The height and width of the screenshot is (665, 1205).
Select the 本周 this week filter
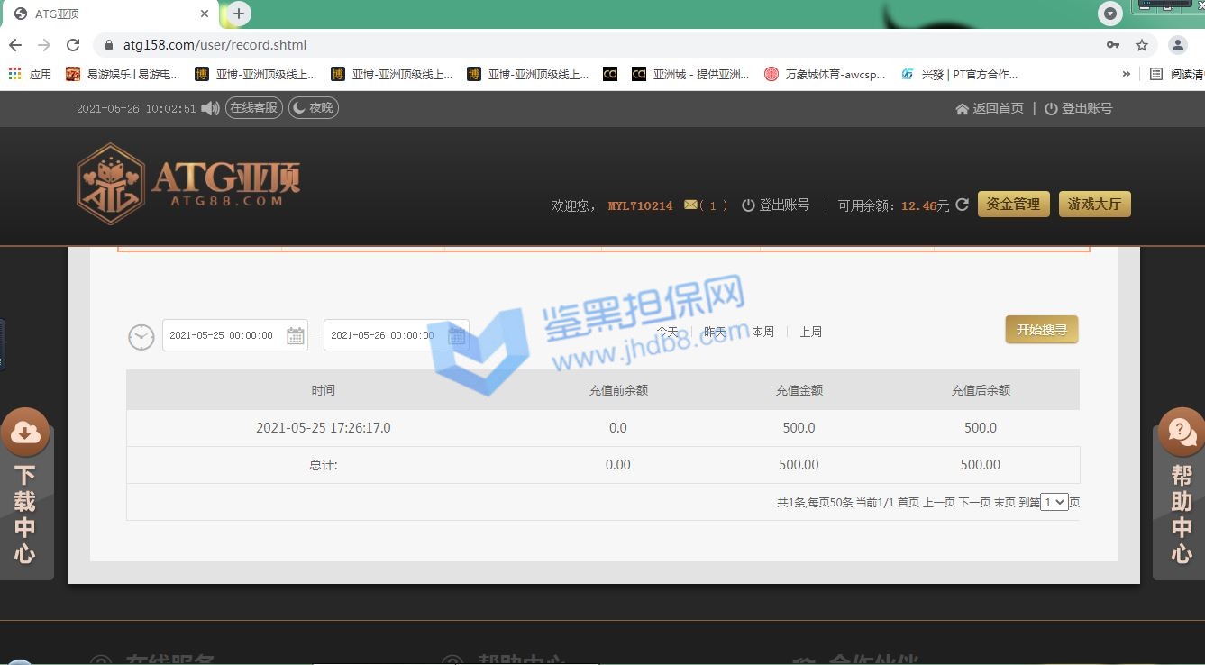click(x=762, y=332)
